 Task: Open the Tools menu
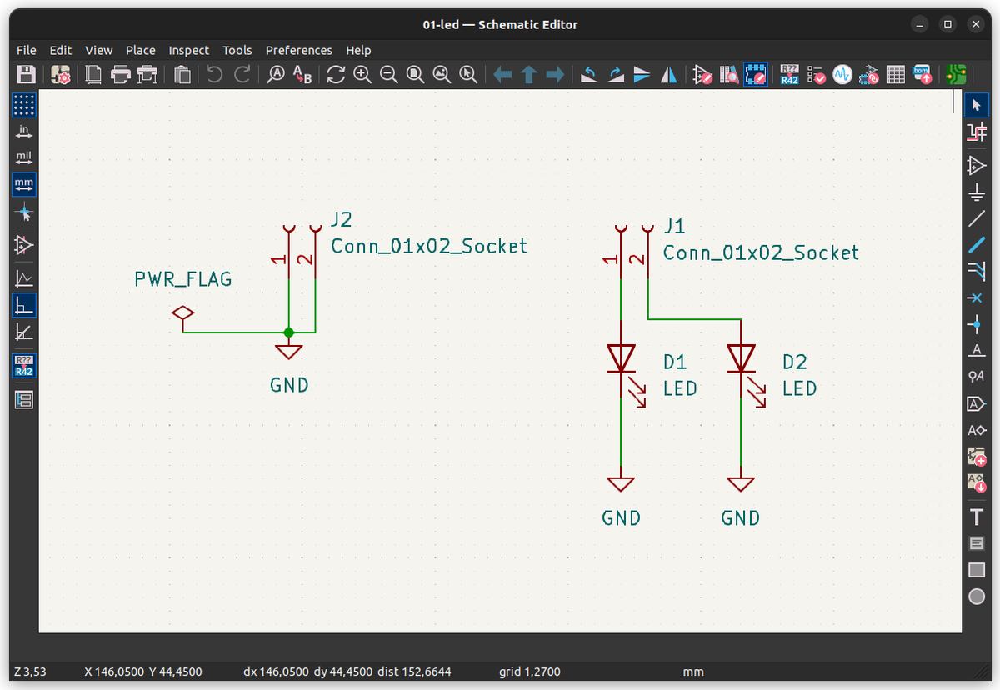[x=237, y=50]
